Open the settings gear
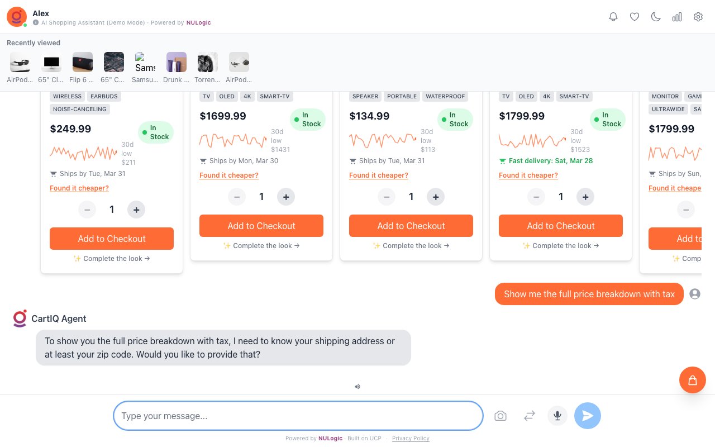The height and width of the screenshot is (447, 715). 698,17
